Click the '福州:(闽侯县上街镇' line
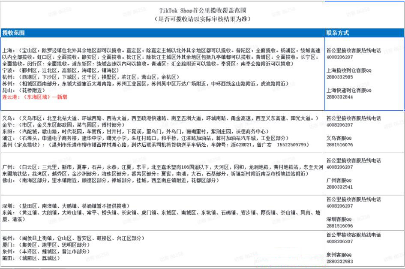The height and width of the screenshot is (269, 405). [73, 238]
